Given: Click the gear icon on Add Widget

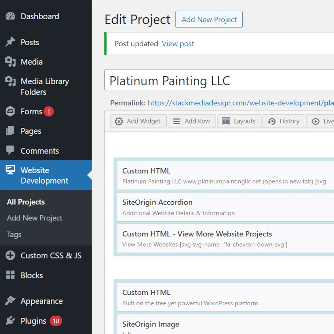Looking at the screenshot, I should click(x=119, y=121).
